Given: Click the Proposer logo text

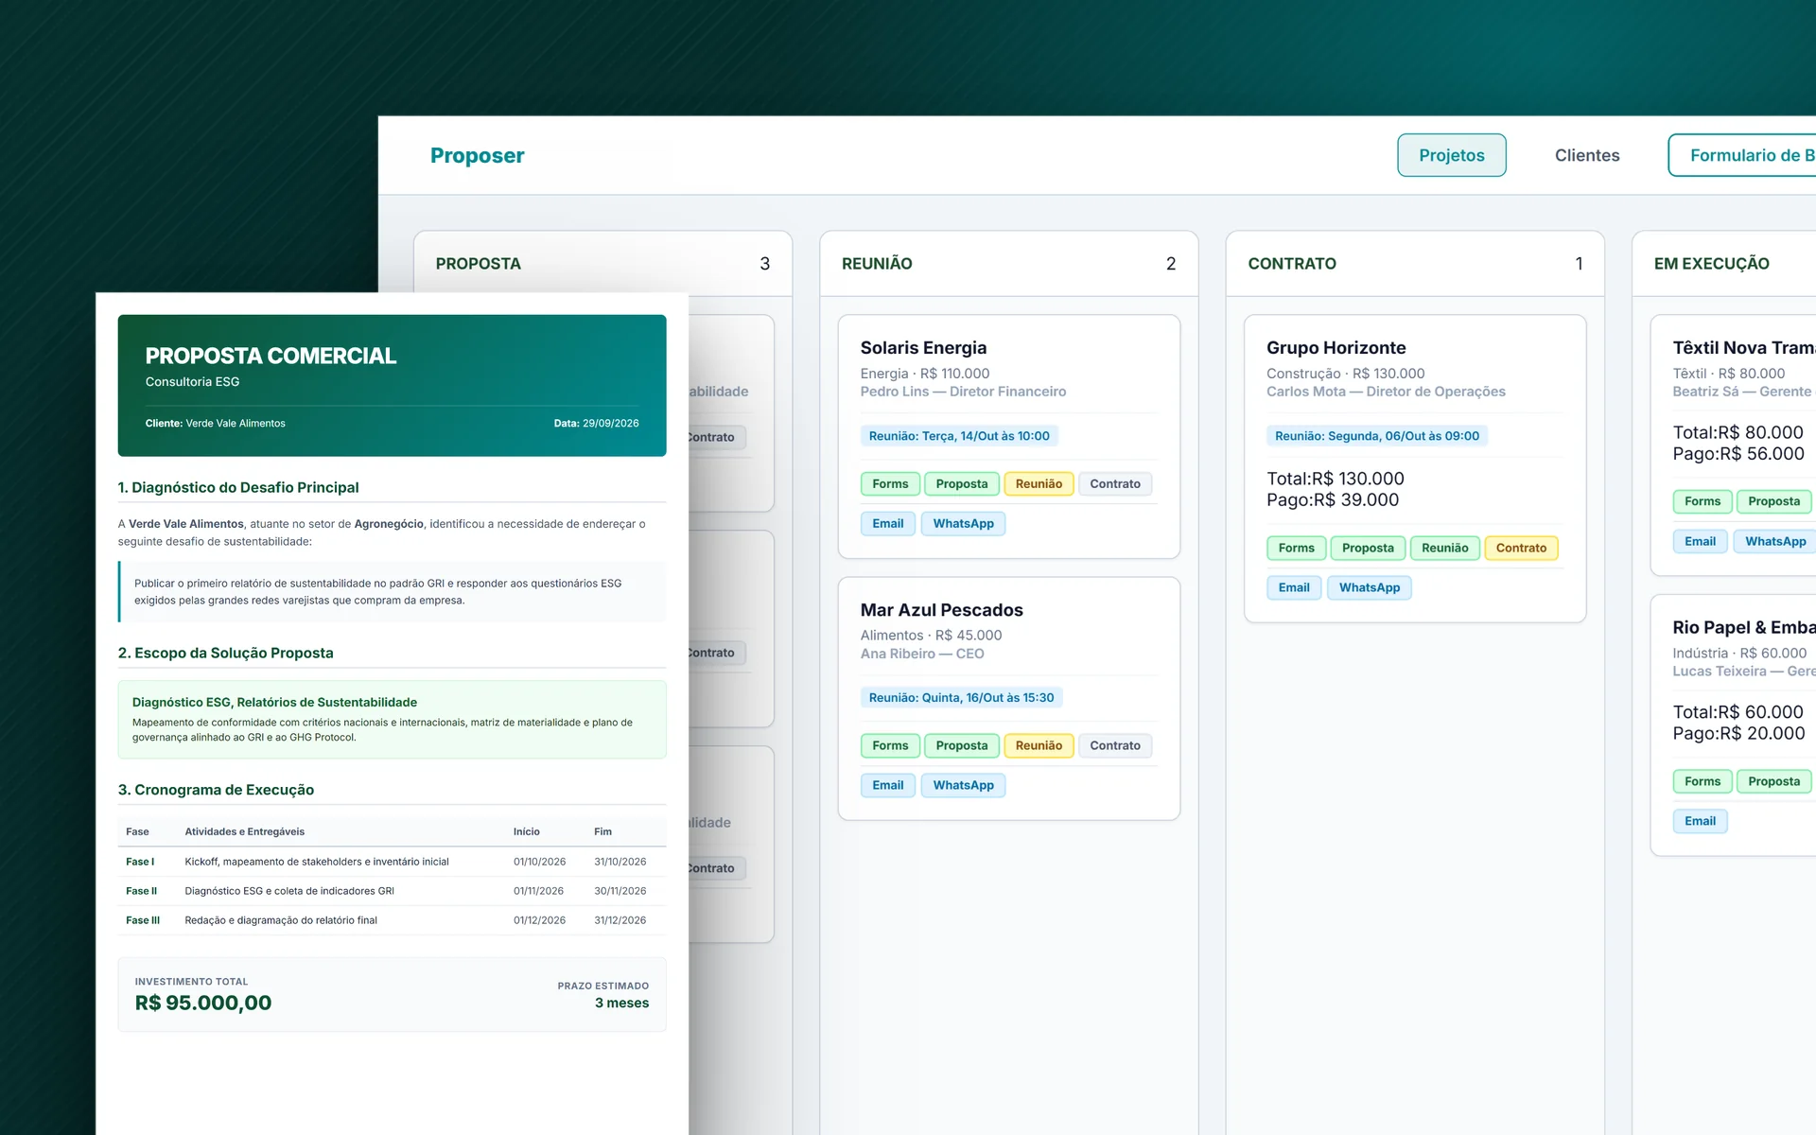Looking at the screenshot, I should click(477, 155).
